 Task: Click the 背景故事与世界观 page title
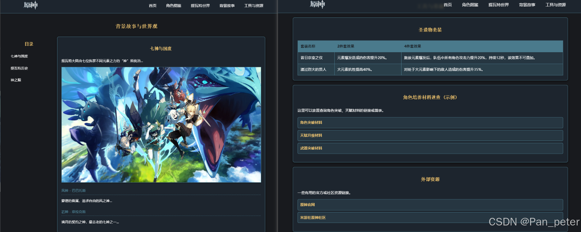click(x=137, y=26)
